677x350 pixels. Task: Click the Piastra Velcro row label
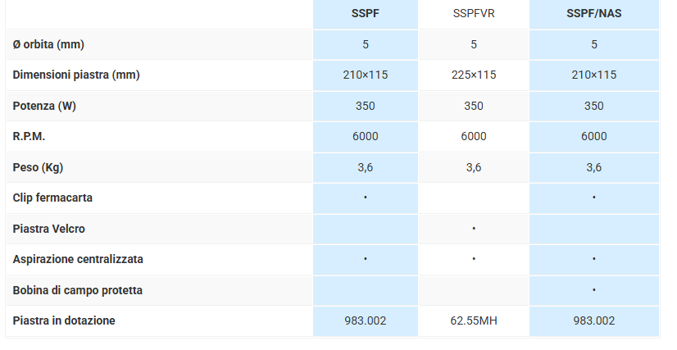click(49, 229)
